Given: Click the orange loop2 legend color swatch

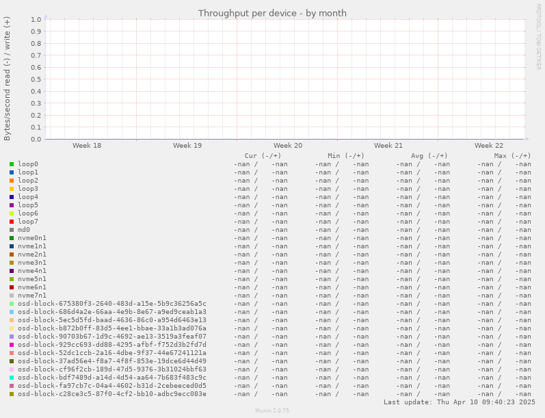Looking at the screenshot, I should (12, 181).
